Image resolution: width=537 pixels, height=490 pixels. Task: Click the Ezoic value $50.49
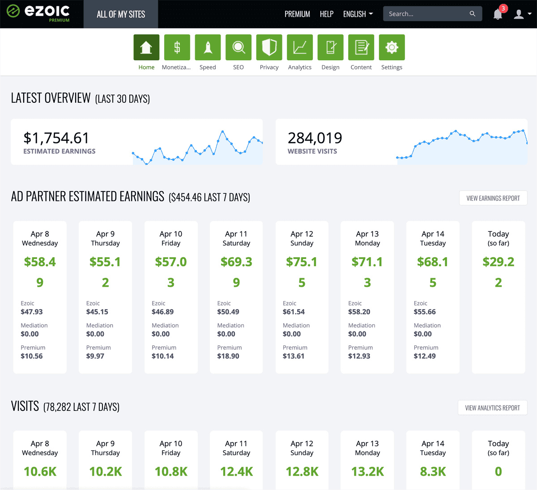[228, 312]
